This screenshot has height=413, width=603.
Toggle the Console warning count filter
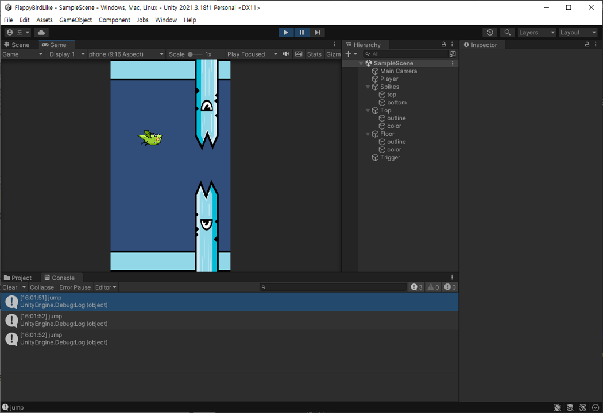tap(433, 287)
